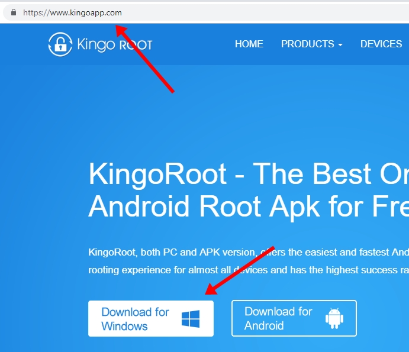Viewport: 409px width, 352px height.
Task: Expand the PRODUCTS dropdown menu
Action: click(x=312, y=44)
